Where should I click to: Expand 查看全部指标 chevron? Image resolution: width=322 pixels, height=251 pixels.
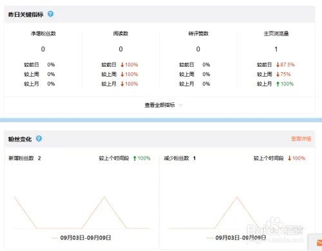pos(180,105)
